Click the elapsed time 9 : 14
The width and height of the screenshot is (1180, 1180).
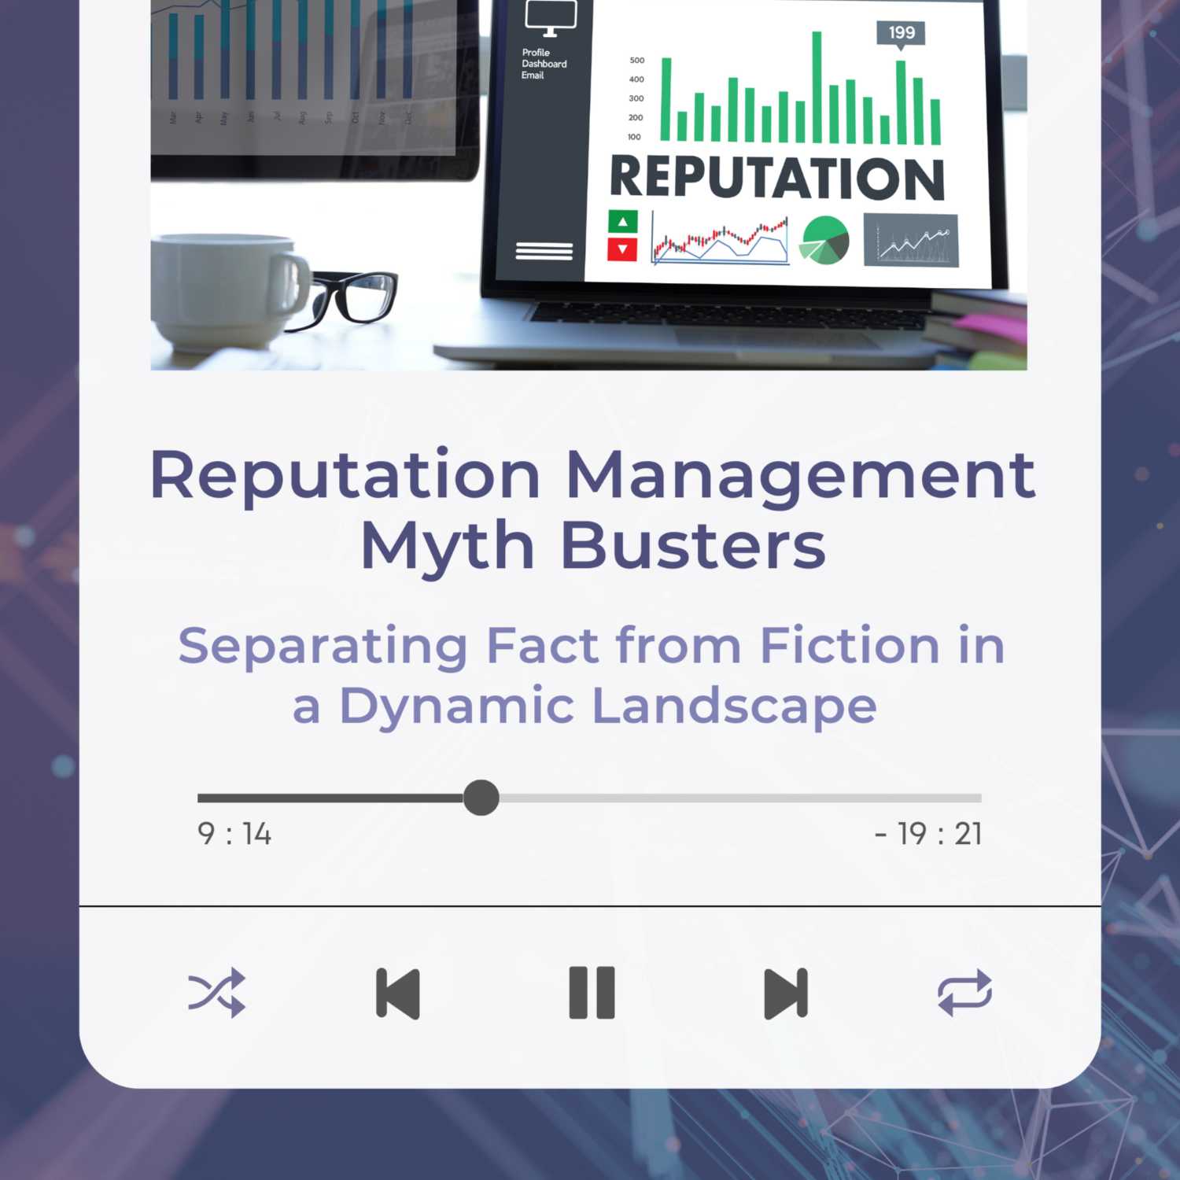pos(234,834)
